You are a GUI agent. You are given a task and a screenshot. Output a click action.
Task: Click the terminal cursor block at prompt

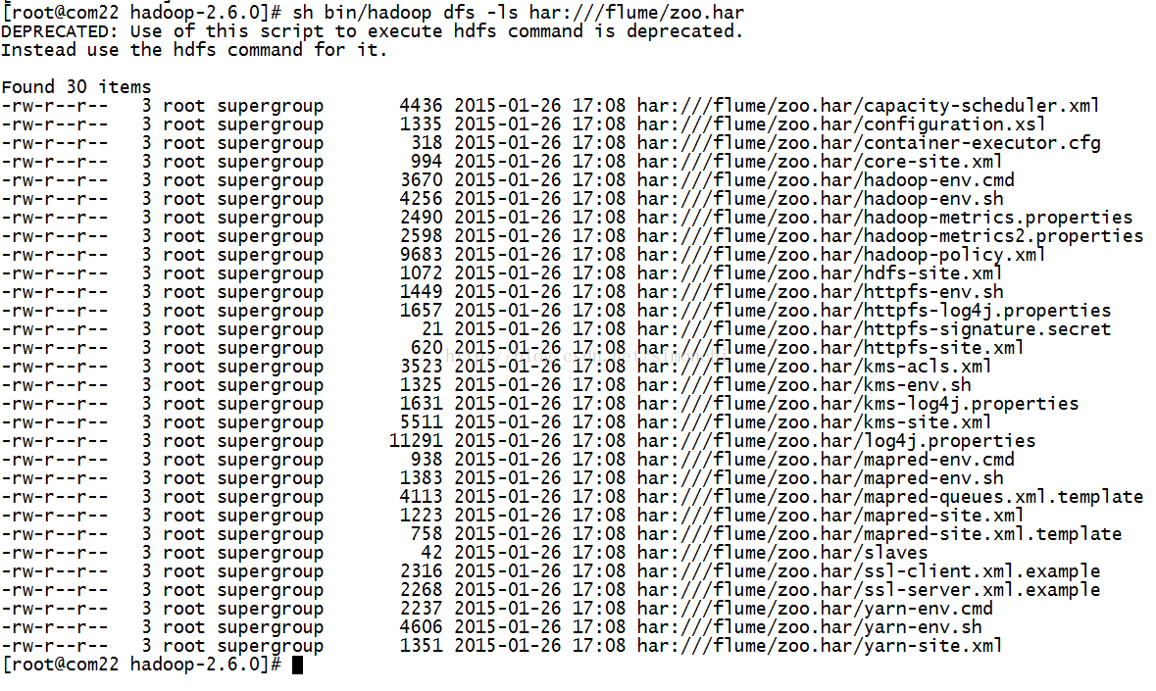[x=297, y=666]
